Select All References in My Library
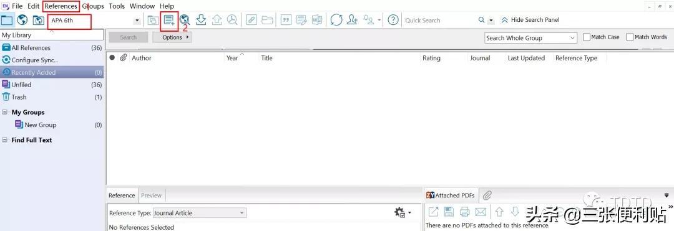The image size is (674, 231). pyautogui.click(x=52, y=47)
